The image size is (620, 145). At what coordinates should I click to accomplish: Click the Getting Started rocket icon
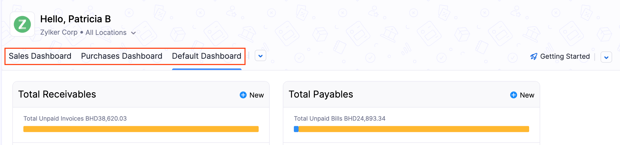pyautogui.click(x=534, y=56)
